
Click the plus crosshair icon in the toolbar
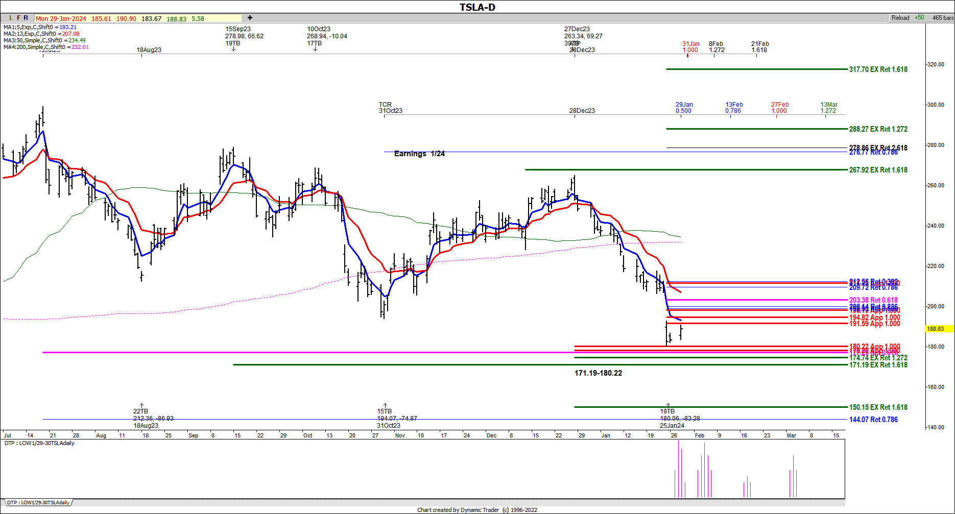250,18
